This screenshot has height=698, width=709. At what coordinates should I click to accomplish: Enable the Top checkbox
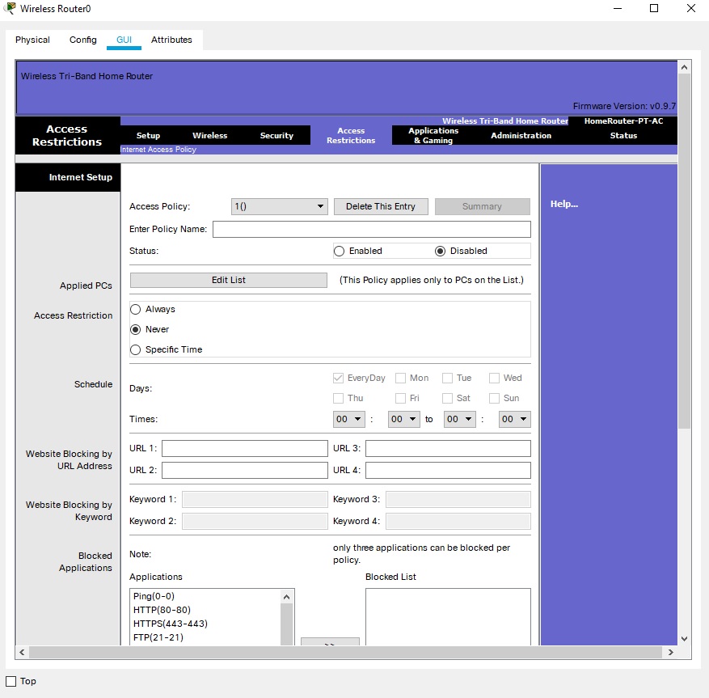(11, 681)
